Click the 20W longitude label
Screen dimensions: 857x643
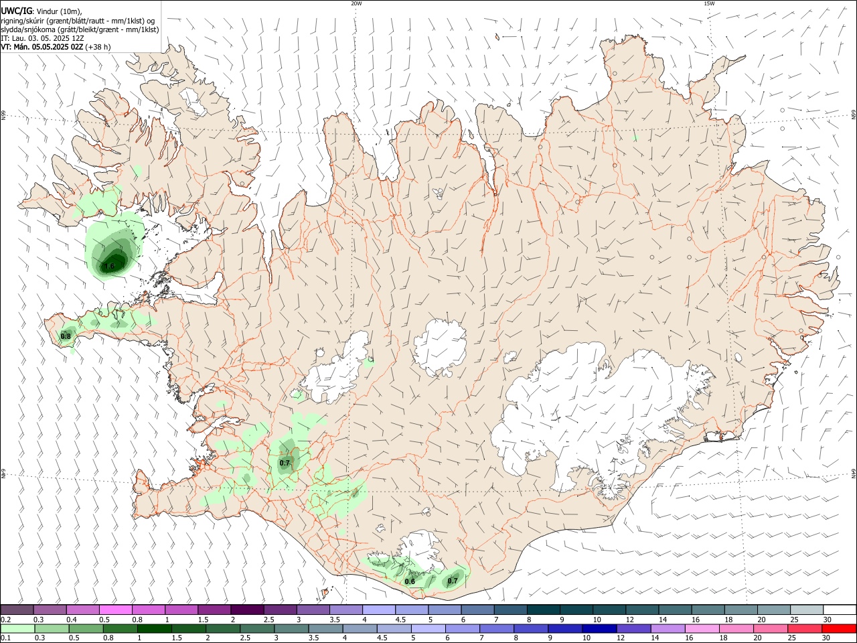coord(356,3)
